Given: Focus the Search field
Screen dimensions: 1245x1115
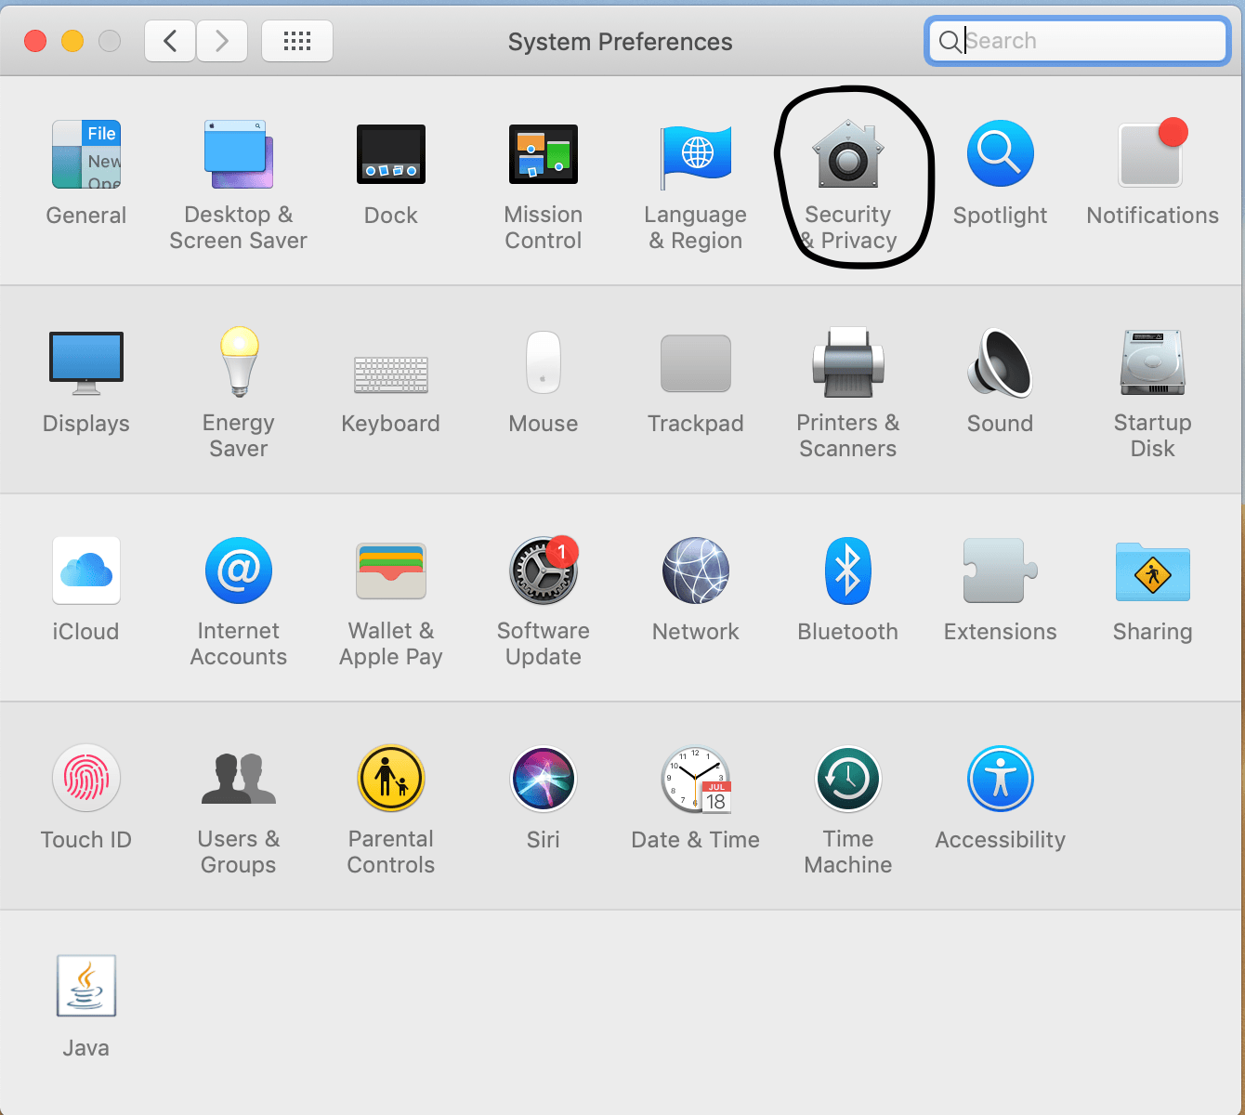Looking at the screenshot, I should 1078,41.
